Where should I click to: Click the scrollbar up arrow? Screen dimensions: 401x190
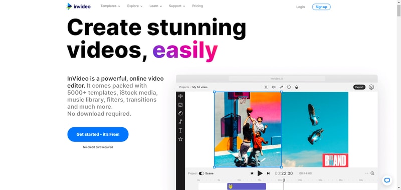coord(398,2)
